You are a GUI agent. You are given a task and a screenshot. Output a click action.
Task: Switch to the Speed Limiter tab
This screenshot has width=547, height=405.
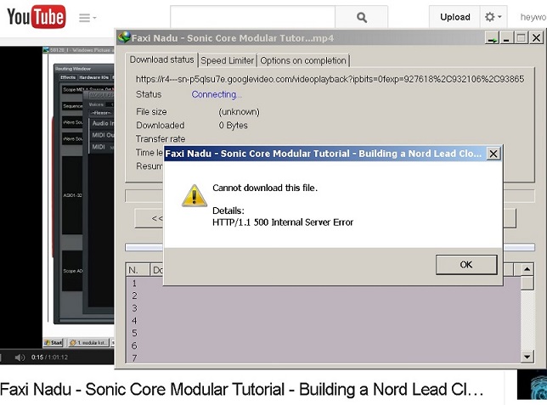click(227, 60)
